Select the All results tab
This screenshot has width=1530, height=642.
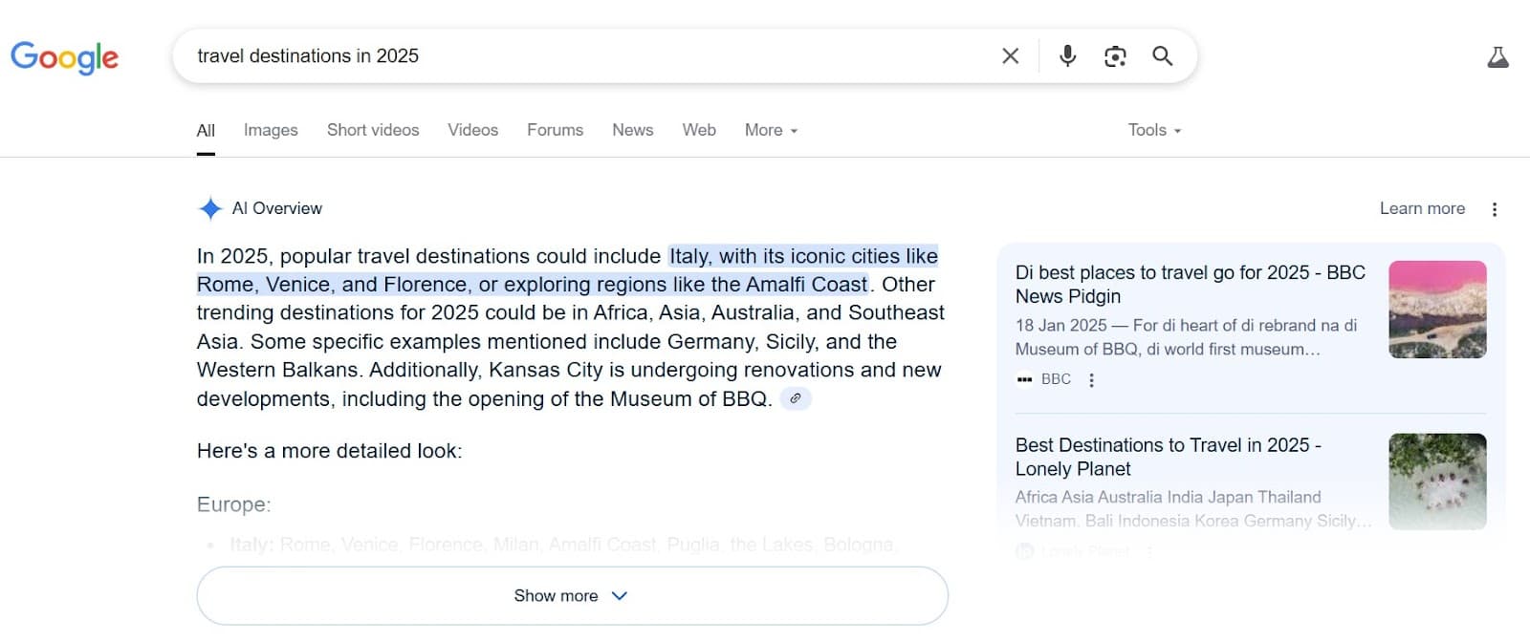206,130
